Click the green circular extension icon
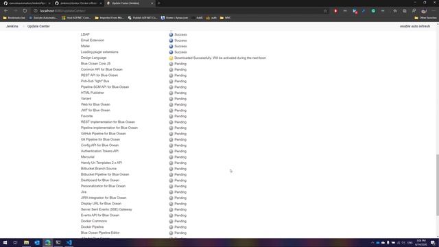Image resolution: width=439 pixels, height=247 pixels. (x=373, y=11)
